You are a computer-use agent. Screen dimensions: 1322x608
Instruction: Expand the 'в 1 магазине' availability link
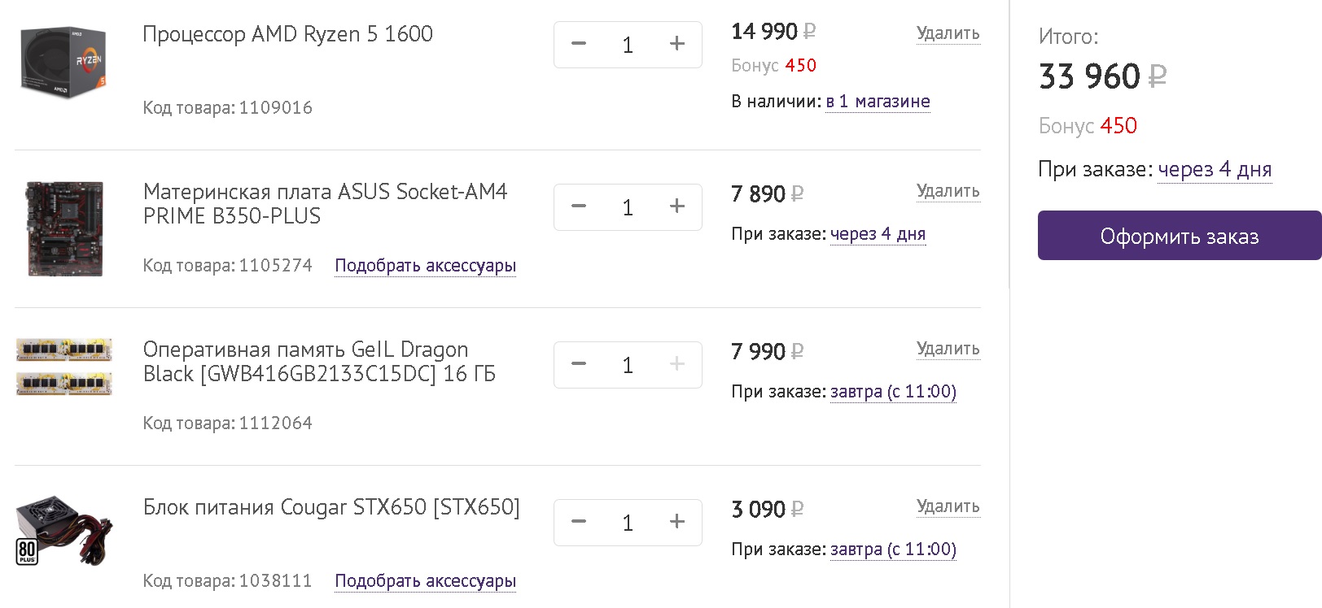(878, 102)
